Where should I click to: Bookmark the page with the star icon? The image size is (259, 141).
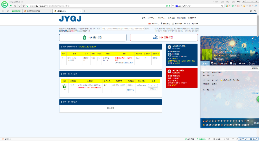click(23, 6)
